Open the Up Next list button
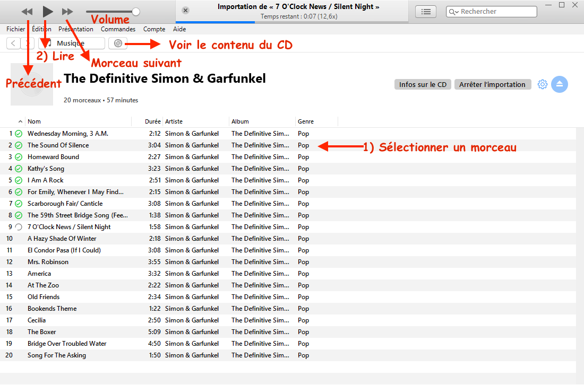 click(426, 12)
